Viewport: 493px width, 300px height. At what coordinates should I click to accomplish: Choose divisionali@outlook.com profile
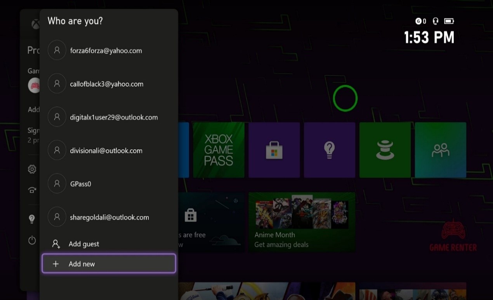point(109,151)
